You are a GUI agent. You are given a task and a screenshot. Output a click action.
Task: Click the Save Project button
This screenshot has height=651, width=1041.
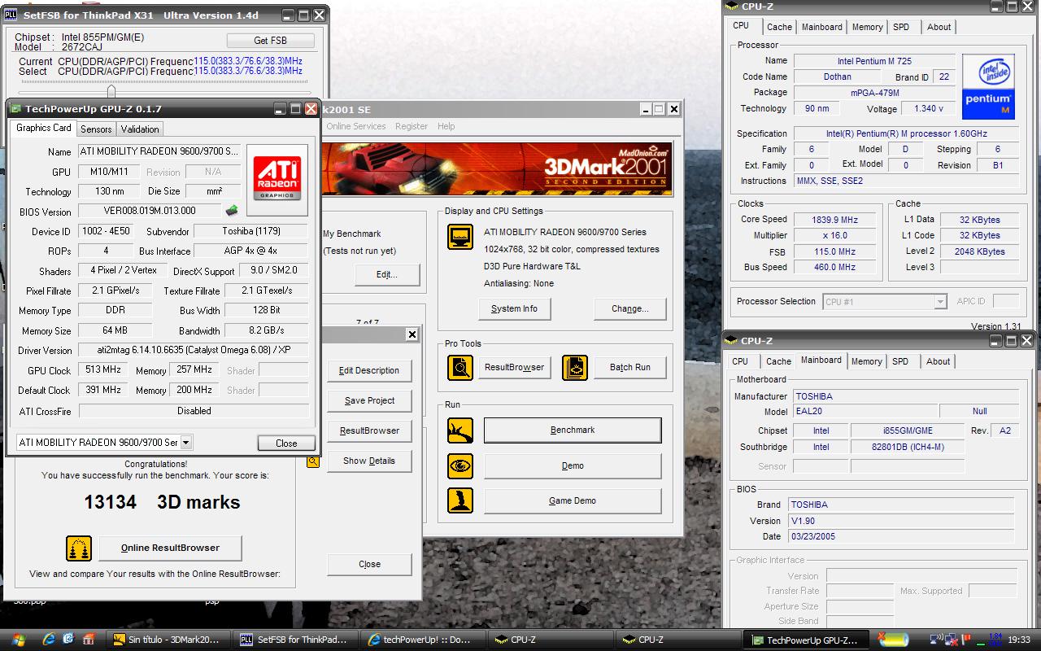pyautogui.click(x=369, y=401)
